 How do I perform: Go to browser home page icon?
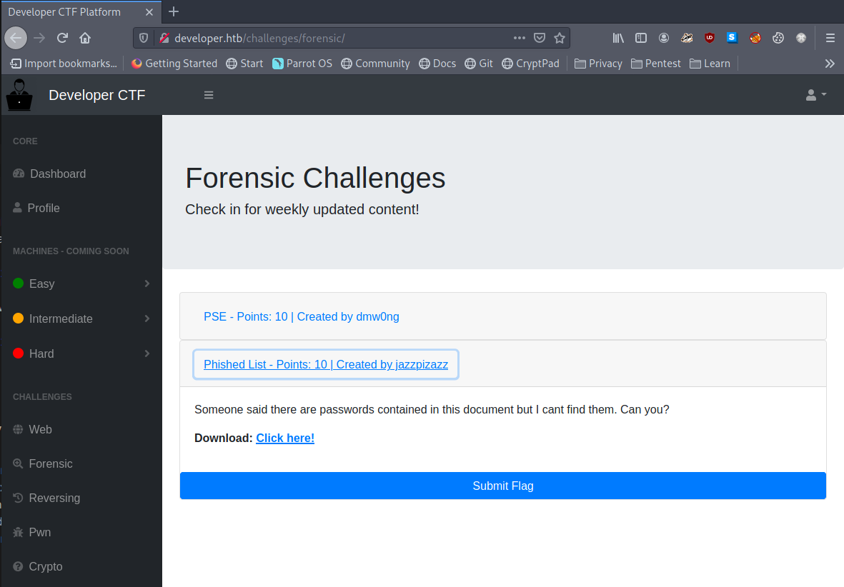point(85,38)
